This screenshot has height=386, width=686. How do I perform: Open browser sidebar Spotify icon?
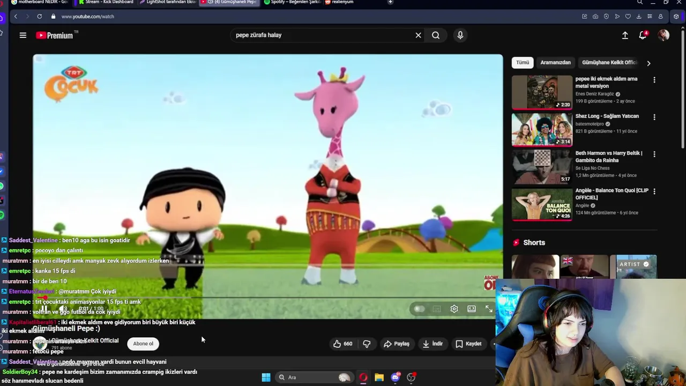(2, 215)
